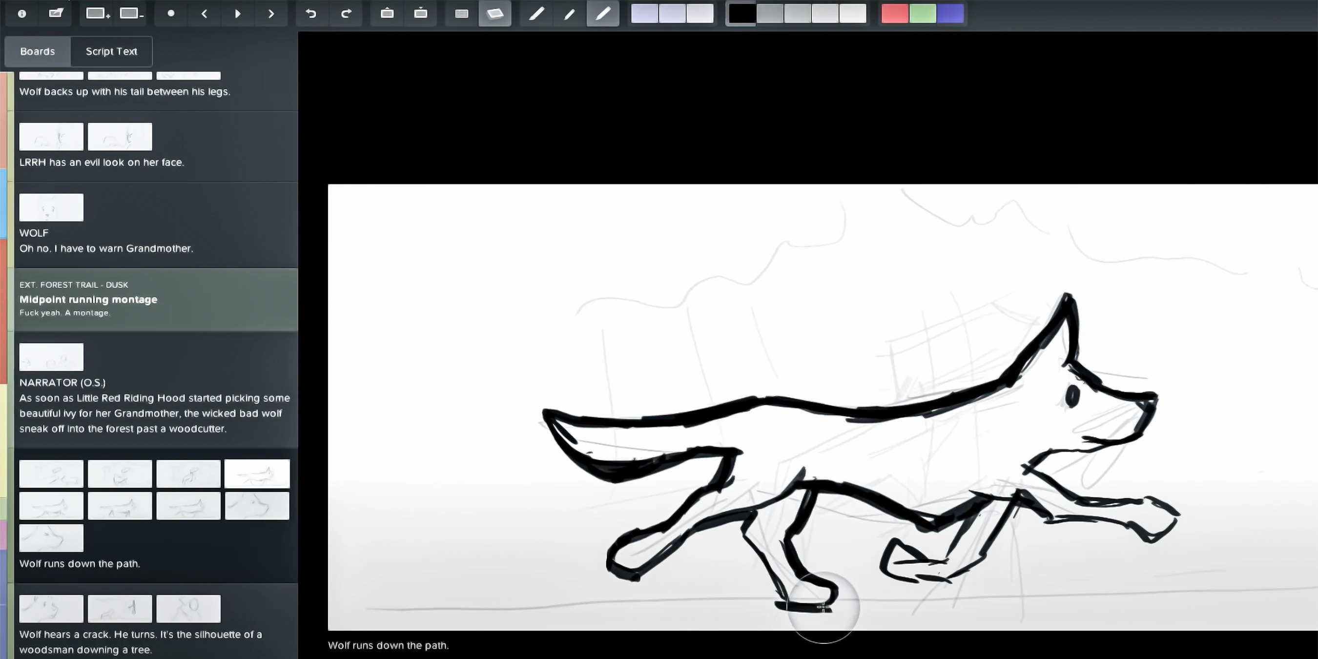Click 'As soon as Little Red Riding Hood' narration
The image size is (1318, 659).
(x=155, y=413)
